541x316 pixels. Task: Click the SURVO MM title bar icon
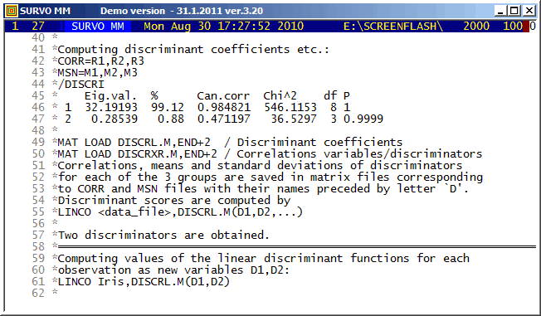pyautogui.click(x=12, y=11)
